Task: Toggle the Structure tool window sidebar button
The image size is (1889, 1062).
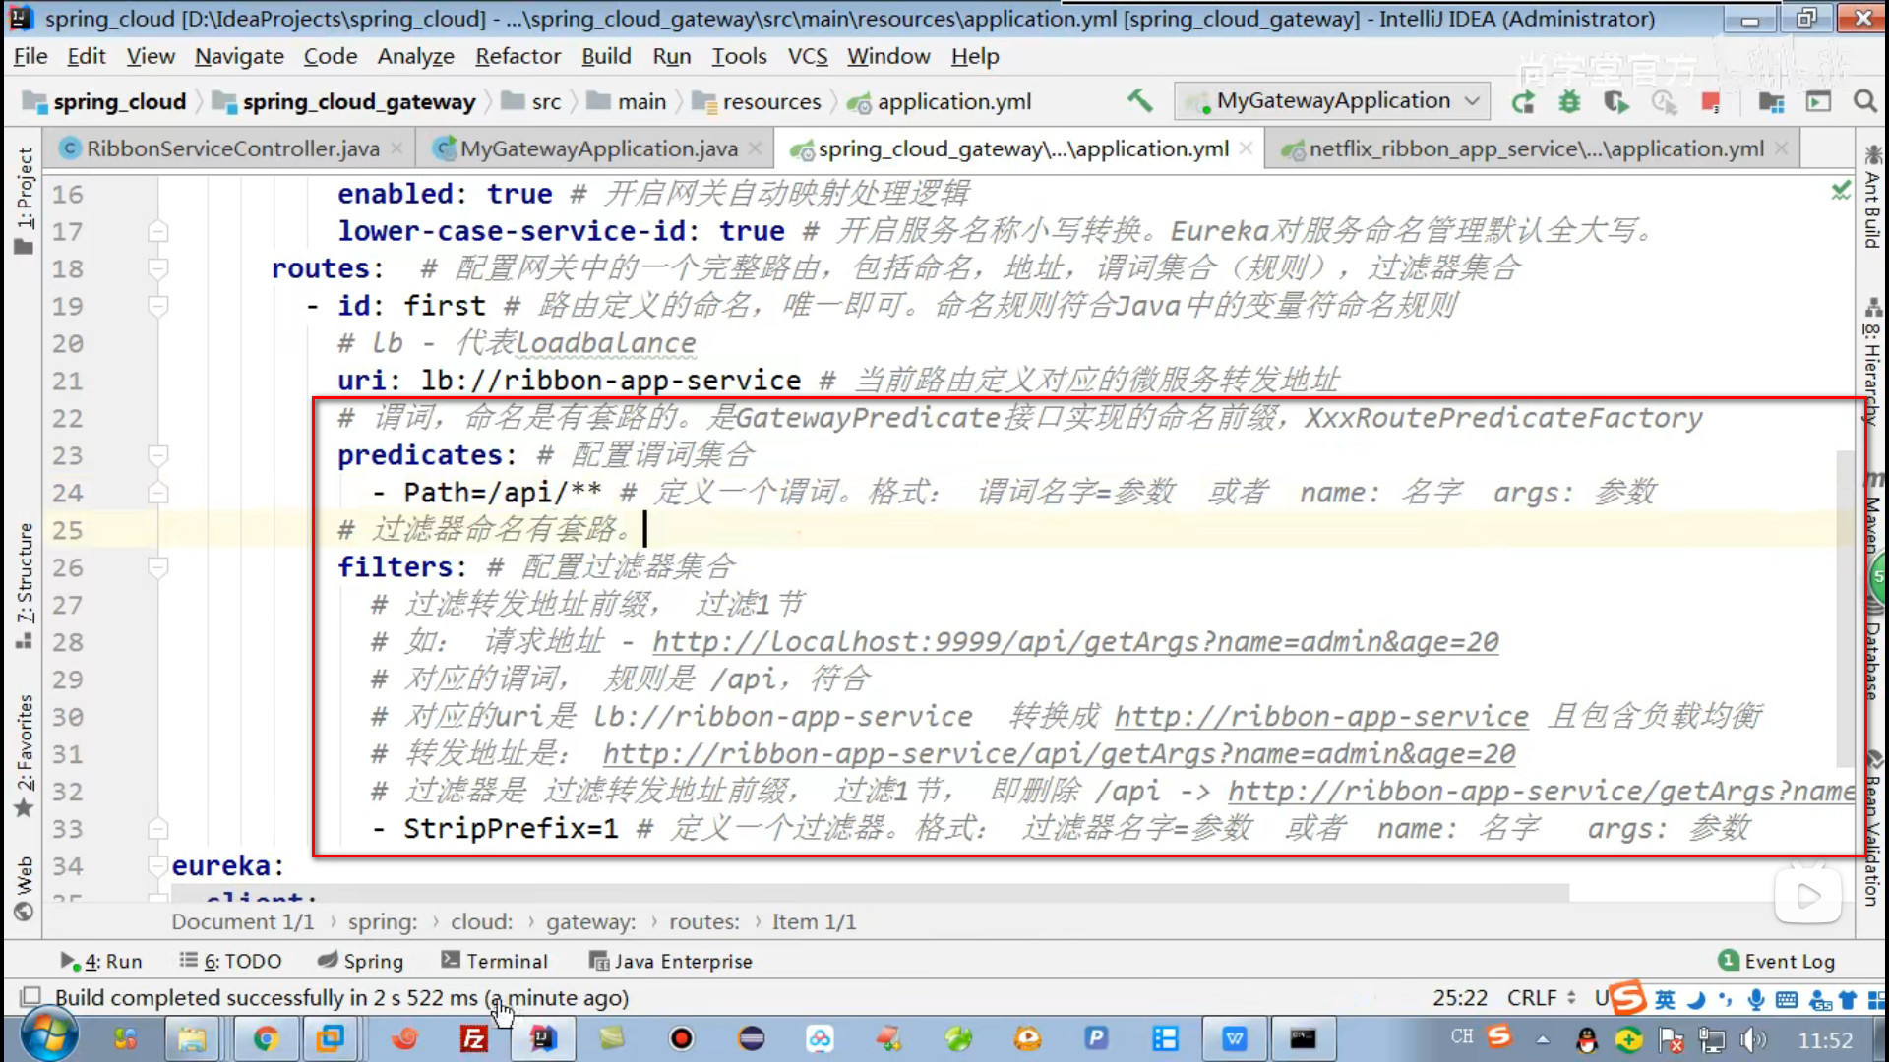Action: (x=25, y=586)
